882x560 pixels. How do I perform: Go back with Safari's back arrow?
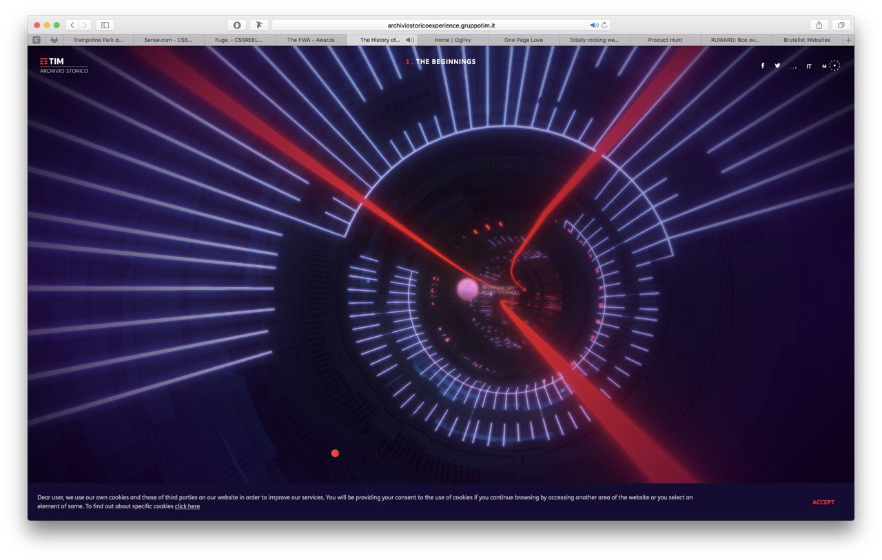pos(72,25)
